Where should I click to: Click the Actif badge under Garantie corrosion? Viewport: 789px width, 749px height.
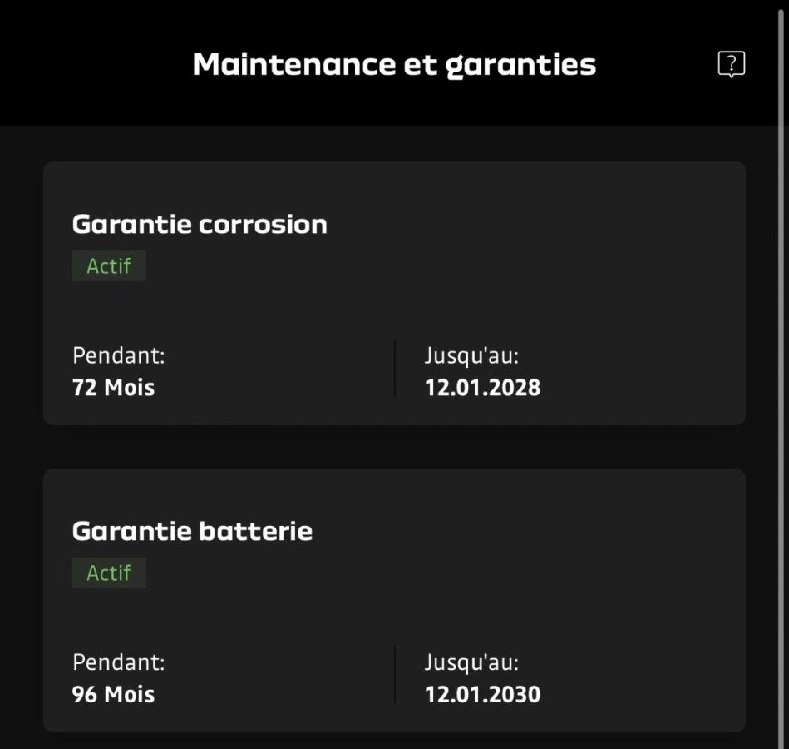[x=109, y=266]
